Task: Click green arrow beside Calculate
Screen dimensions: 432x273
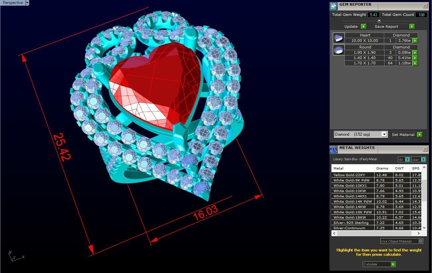Action: coord(393,264)
